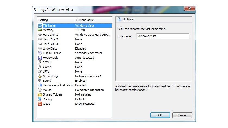Click the CD/DVD Drive disc icon
This screenshot has height=128, width=228.
pos(40,53)
